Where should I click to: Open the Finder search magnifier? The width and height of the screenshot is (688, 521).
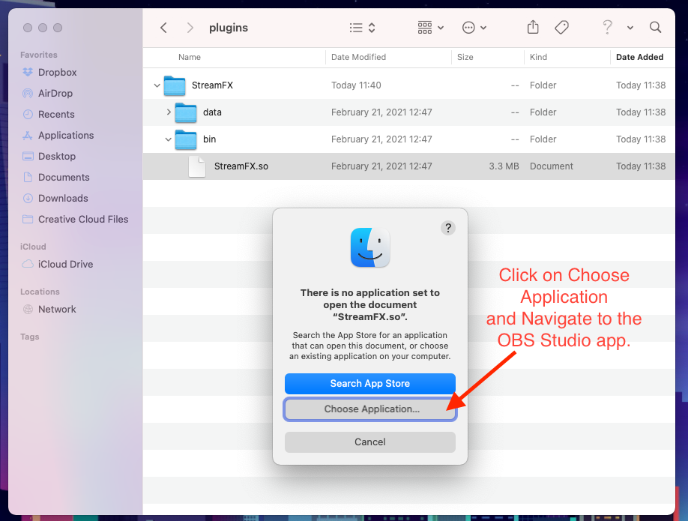click(655, 27)
